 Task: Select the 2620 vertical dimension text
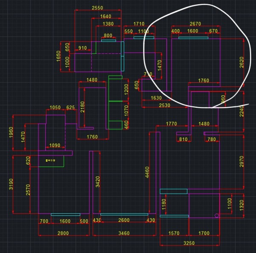[x=241, y=62]
